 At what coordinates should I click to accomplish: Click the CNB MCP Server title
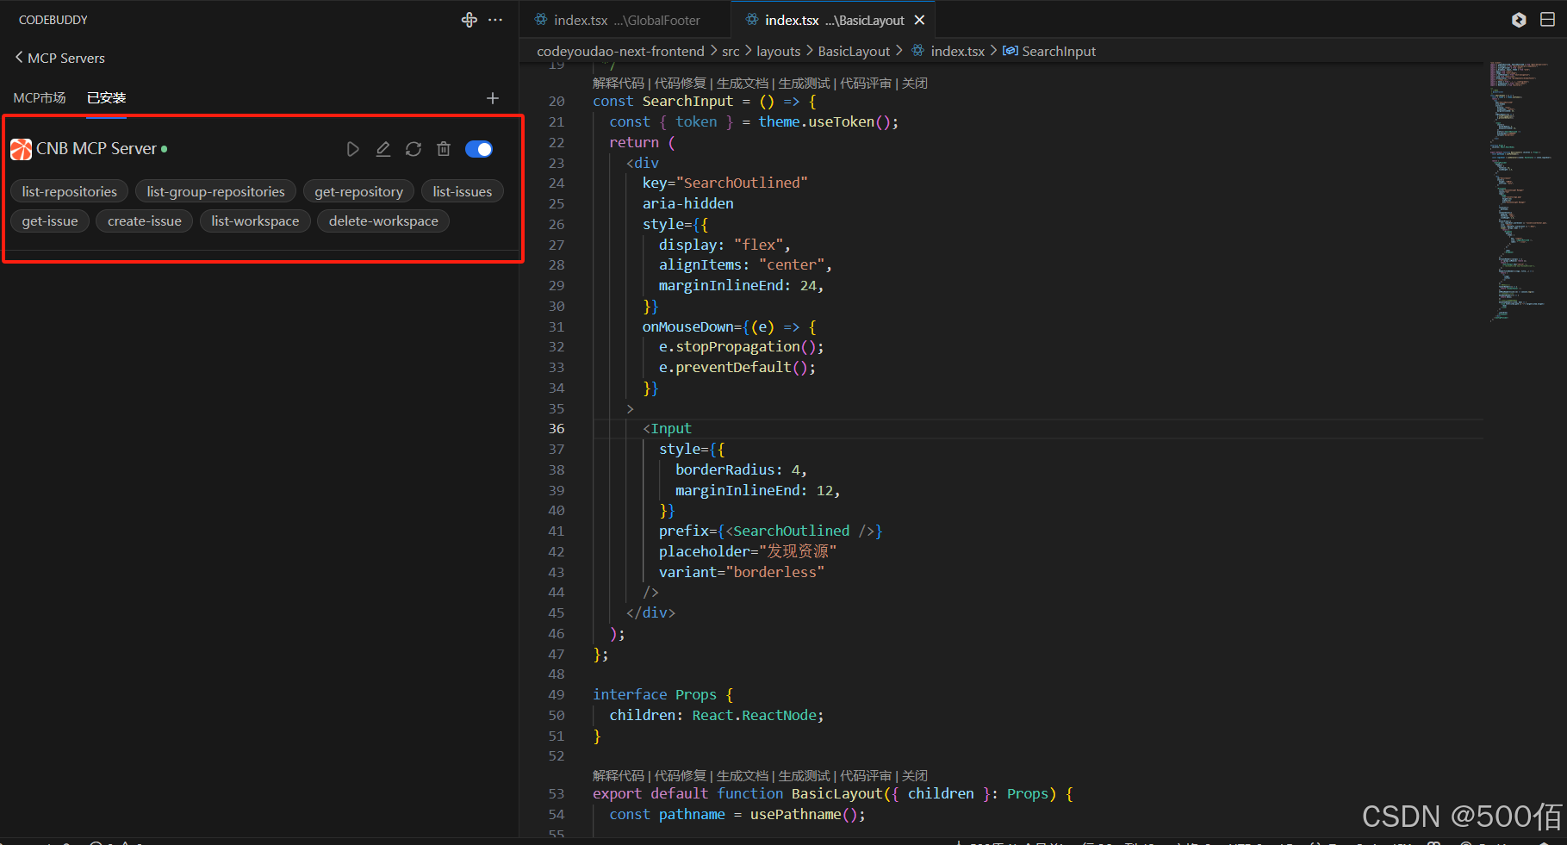(x=96, y=149)
